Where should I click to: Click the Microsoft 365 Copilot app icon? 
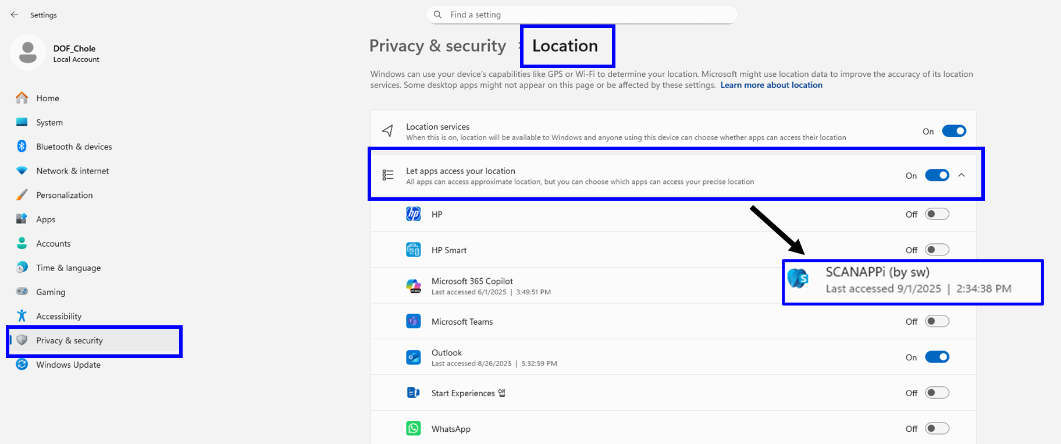point(413,286)
